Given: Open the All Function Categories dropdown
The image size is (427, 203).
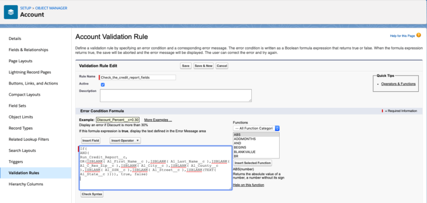Looking at the screenshot, I should click(x=256, y=128).
